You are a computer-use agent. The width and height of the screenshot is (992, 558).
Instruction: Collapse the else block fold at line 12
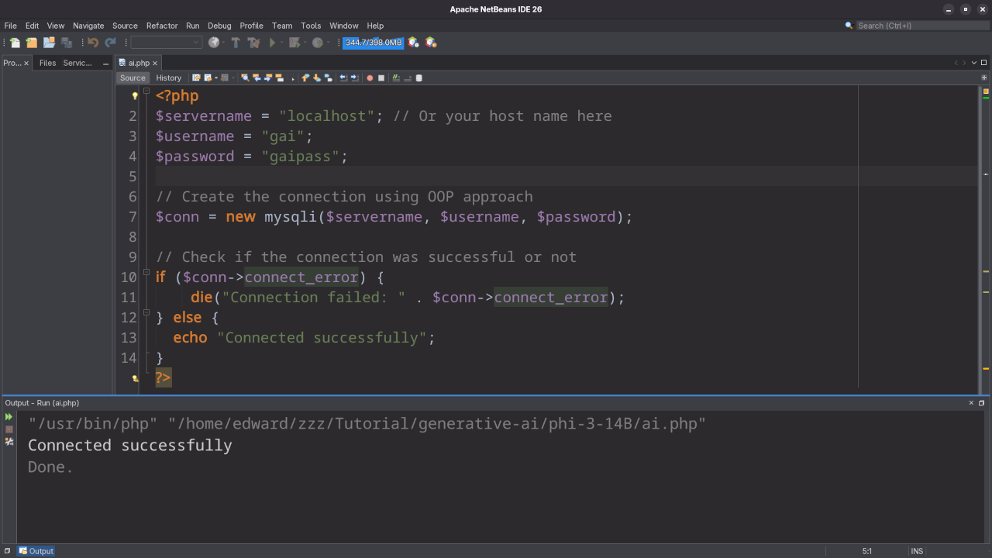coord(146,313)
